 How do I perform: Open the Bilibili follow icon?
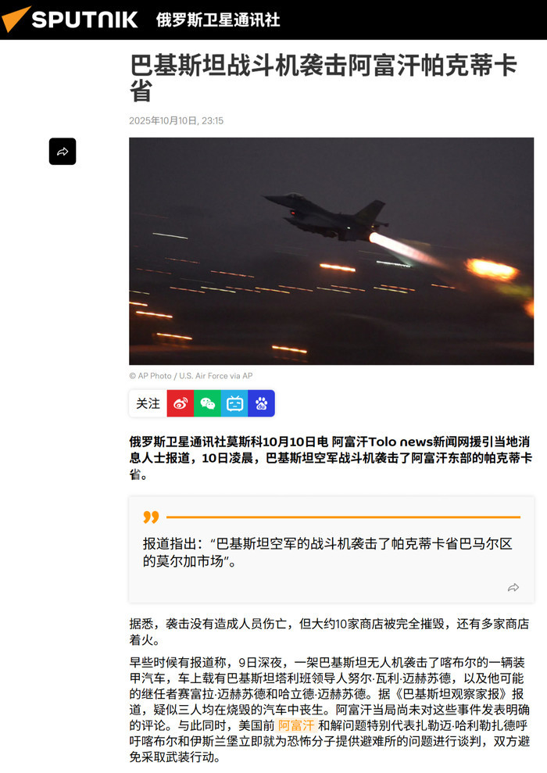(234, 403)
